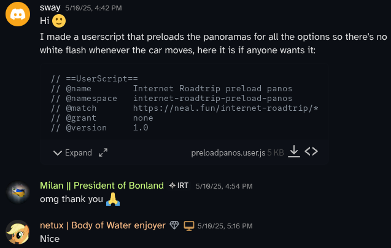Viewport: 391px width, 248px height.
Task: Click netux's pony avatar picture
Action: coord(18,231)
